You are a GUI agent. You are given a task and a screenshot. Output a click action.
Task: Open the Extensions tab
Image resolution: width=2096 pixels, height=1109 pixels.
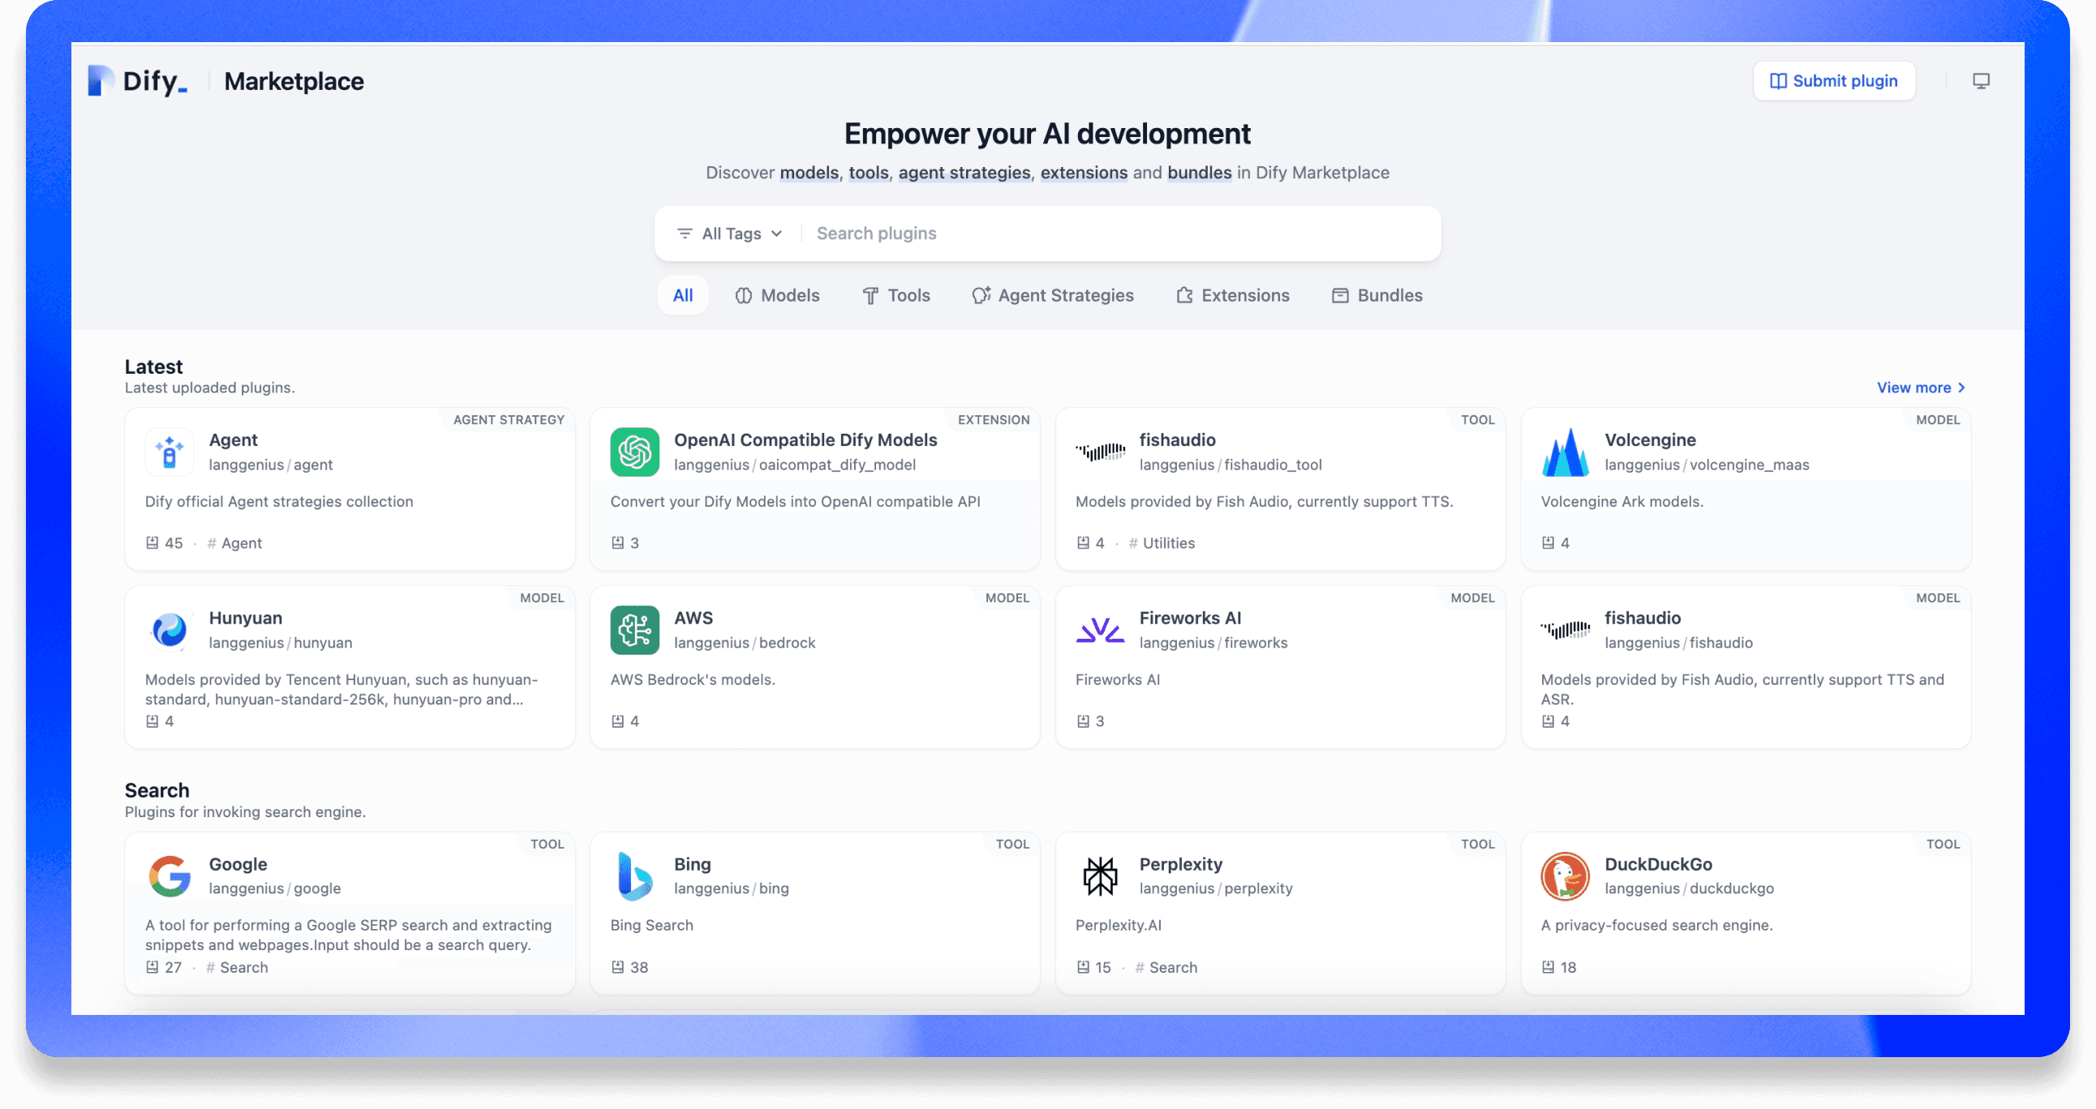coord(1232,296)
